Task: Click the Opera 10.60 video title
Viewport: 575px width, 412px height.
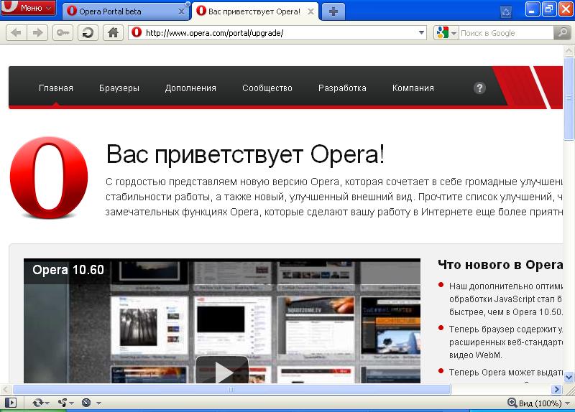Action: click(x=68, y=270)
